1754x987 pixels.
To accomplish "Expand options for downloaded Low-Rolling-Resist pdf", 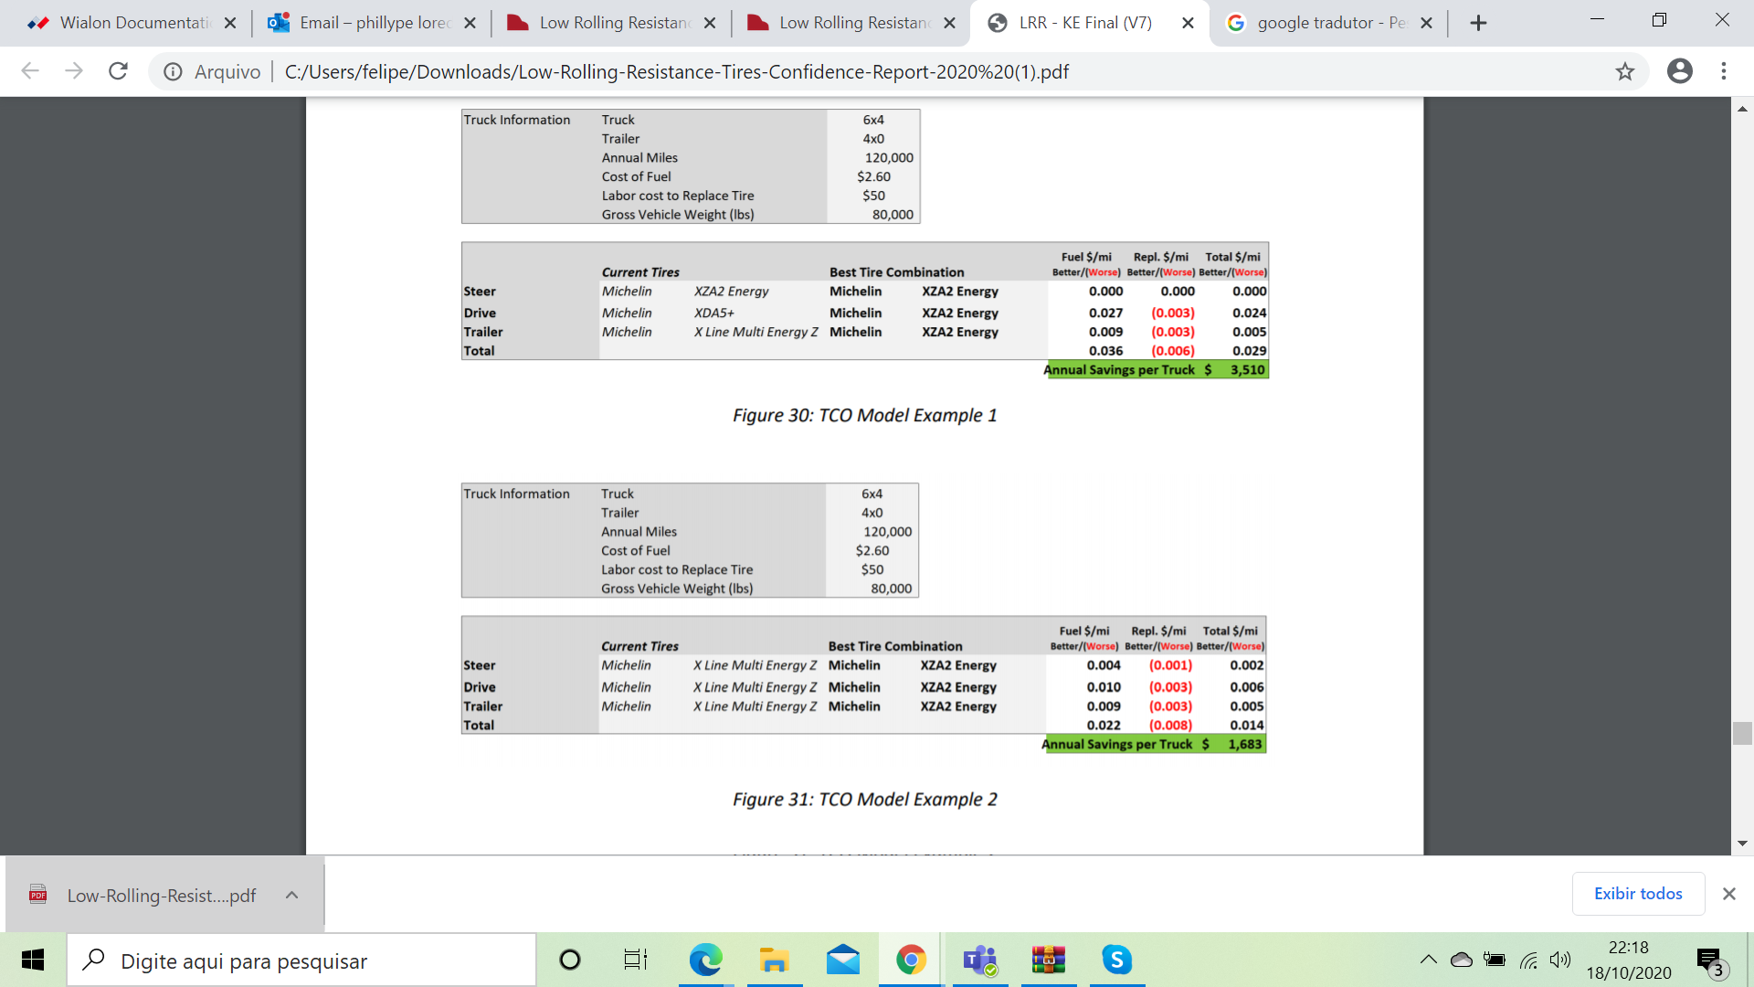I will 291,895.
